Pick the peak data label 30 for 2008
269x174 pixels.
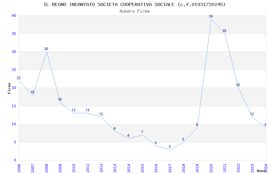[46, 49]
